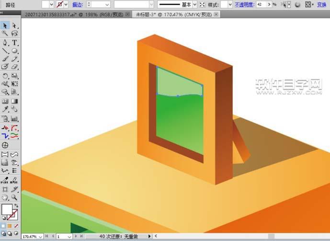Click the opacity value field showing 42
The width and height of the screenshot is (330, 241).
[x=262, y=4]
